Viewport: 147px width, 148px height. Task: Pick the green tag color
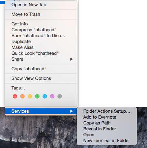click(37, 96)
